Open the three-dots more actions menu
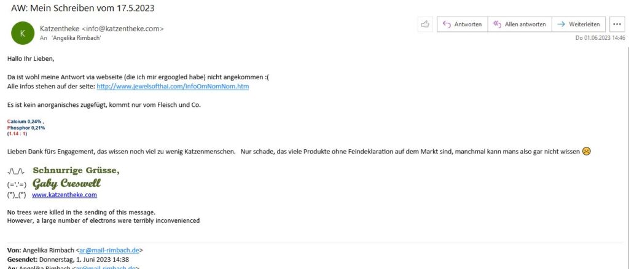Image resolution: width=629 pixels, height=269 pixels. pyautogui.click(x=617, y=25)
